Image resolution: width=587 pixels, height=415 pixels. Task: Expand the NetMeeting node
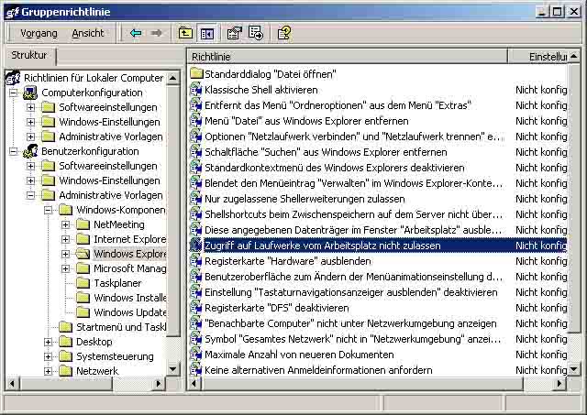point(65,224)
